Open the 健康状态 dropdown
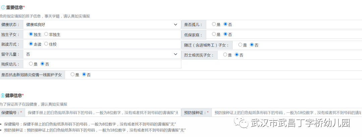 pyautogui.click(x=102, y=24)
